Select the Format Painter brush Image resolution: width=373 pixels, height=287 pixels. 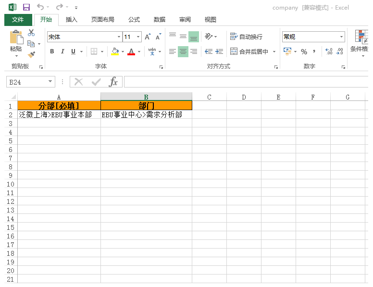pyautogui.click(x=31, y=55)
